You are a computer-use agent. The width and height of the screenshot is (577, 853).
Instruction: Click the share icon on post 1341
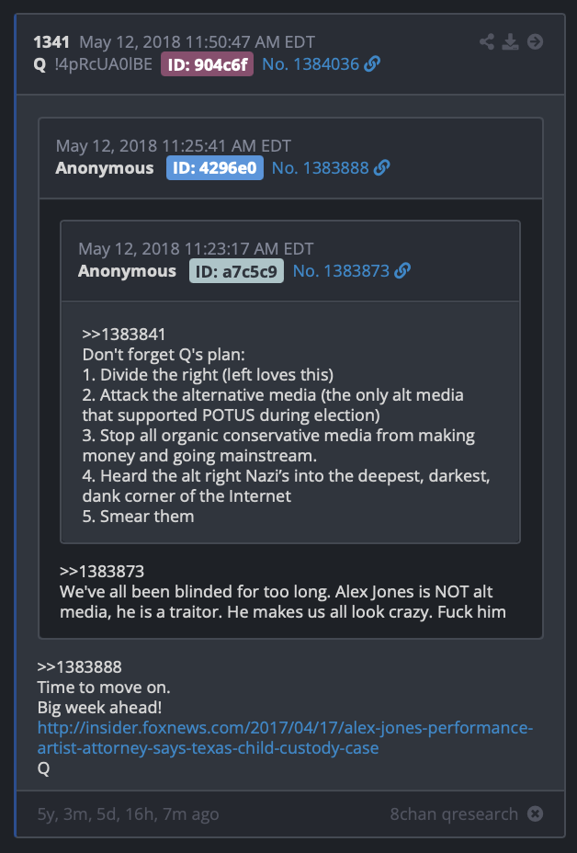487,42
